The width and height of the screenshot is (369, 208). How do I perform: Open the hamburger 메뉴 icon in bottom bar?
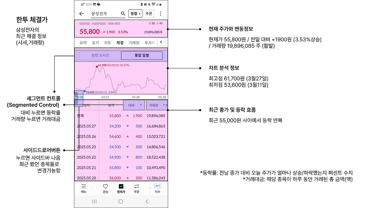(x=83, y=187)
